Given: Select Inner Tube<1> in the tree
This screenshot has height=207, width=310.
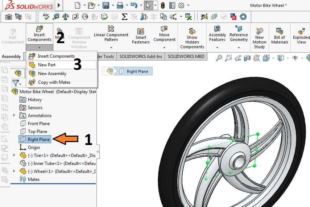Looking at the screenshot, I should (58, 163).
